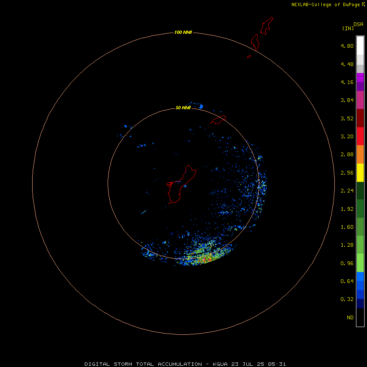Click the Tinian island outline crossing 100 NMI ring
Image resolution: width=367 pixels, height=367 pixels.
[255, 42]
